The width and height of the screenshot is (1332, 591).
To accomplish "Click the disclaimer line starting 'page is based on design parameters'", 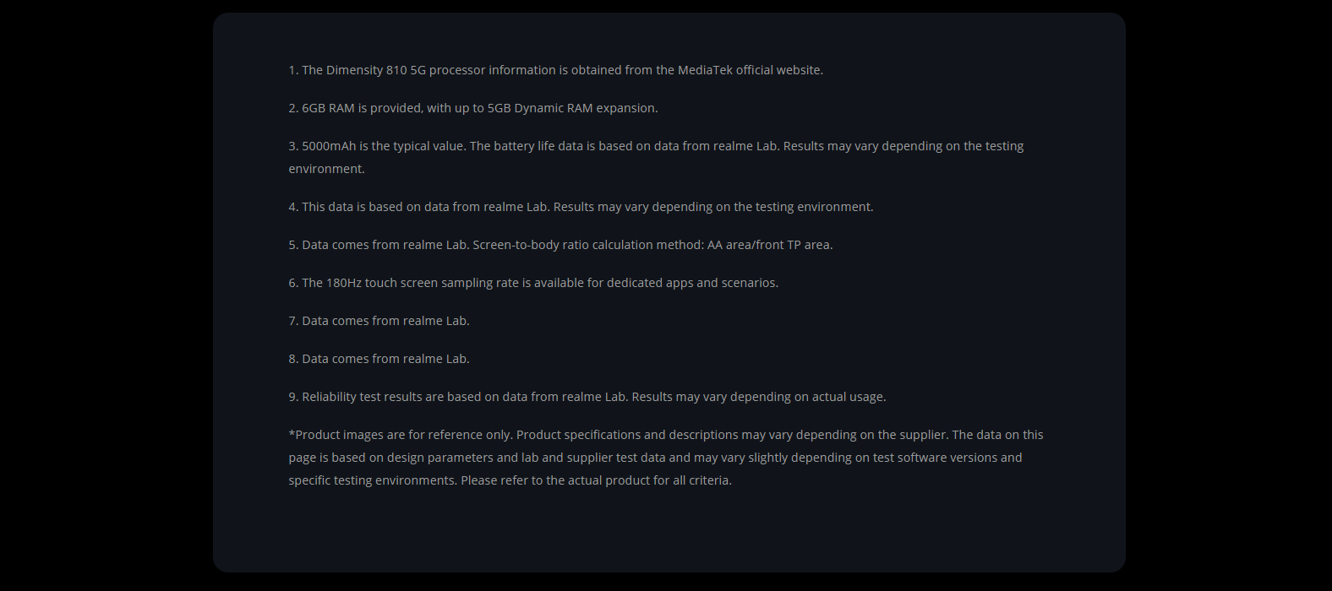I will pos(655,458).
